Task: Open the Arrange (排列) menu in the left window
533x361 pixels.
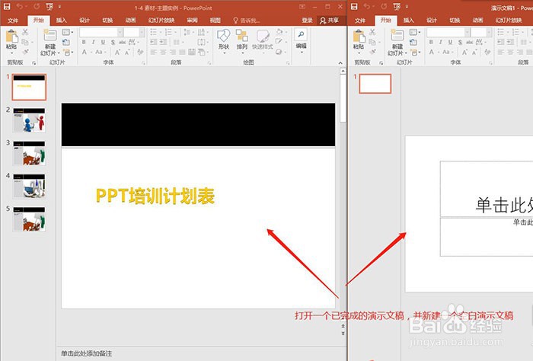Action: (242, 40)
